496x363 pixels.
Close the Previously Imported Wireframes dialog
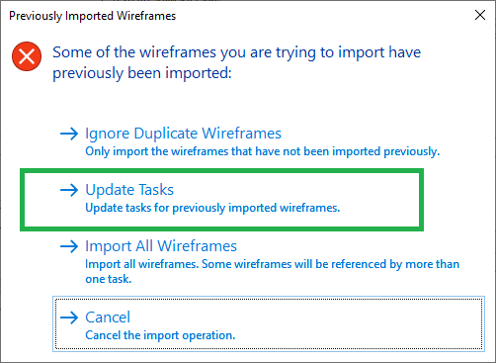480,15
